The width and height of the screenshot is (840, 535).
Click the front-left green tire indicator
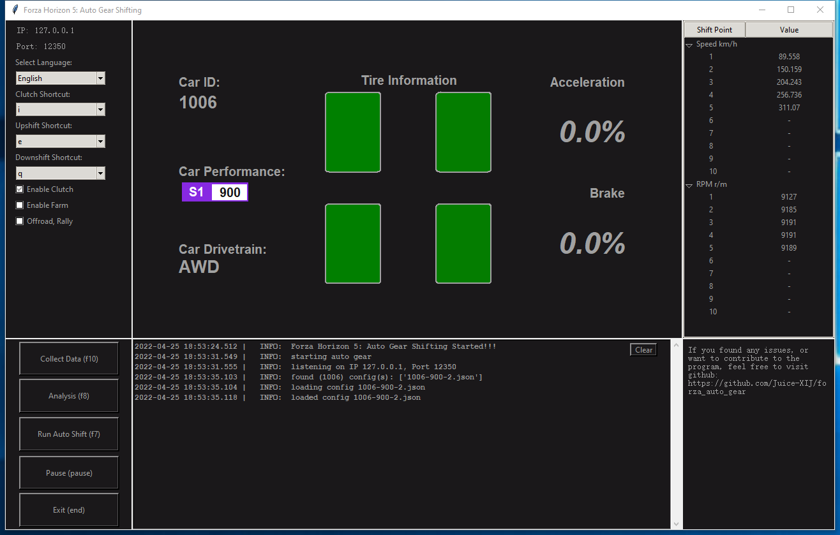click(x=353, y=132)
